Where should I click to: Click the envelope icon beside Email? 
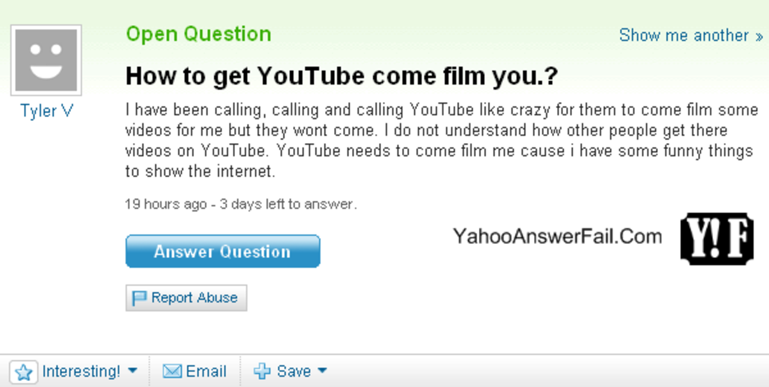(173, 371)
